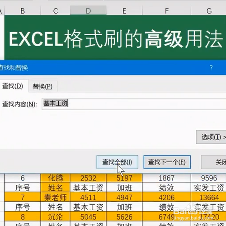Select column B header
226x226 pixels.
point(23,11)
